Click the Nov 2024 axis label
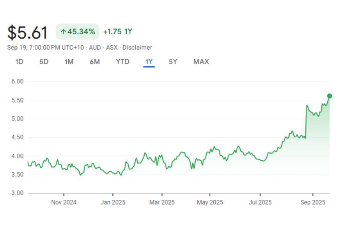 point(64,202)
